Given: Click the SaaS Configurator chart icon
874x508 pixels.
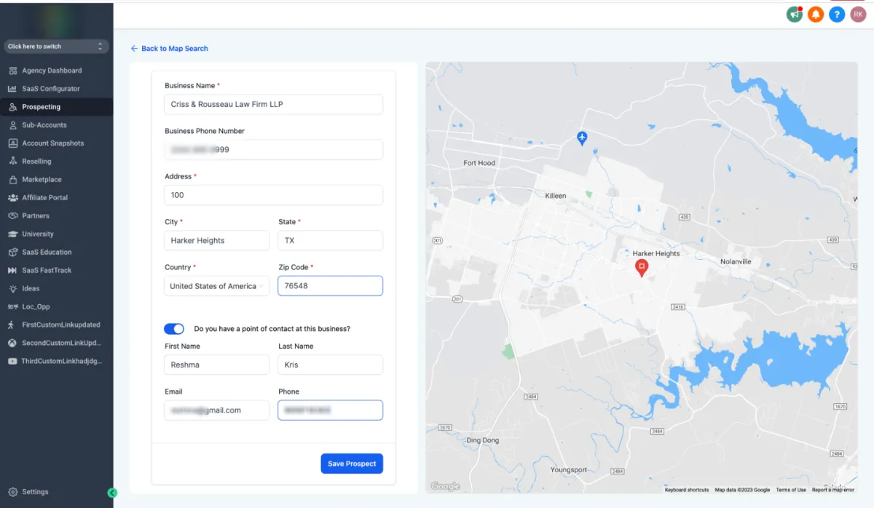Looking at the screenshot, I should pyautogui.click(x=12, y=89).
